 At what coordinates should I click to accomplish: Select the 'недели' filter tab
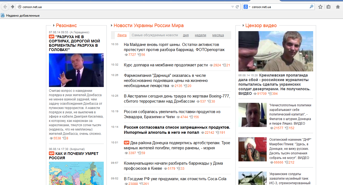coord(201,35)
